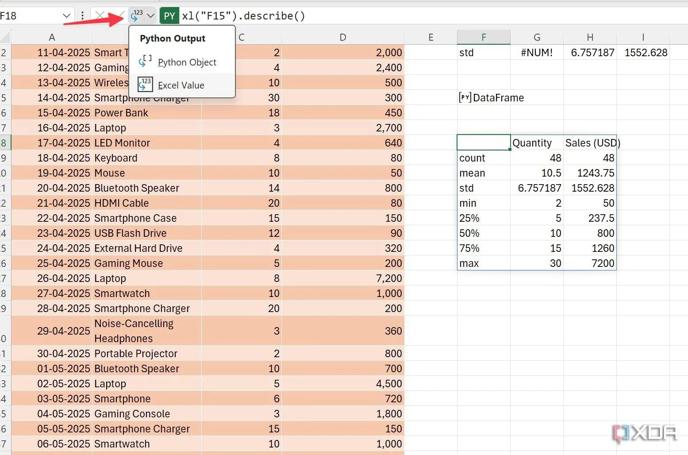
Task: Click the Name Box showing F18
Action: tap(30, 16)
